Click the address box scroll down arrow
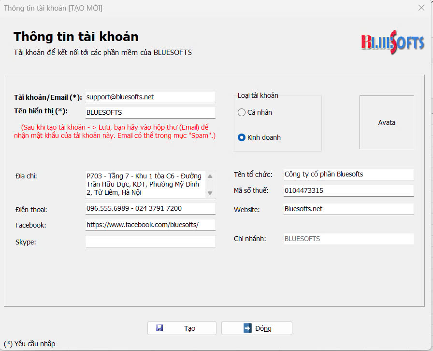This screenshot has width=433, height=351. pos(210,193)
